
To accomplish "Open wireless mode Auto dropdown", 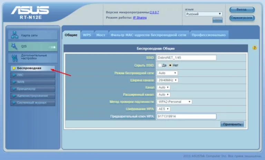I will point(167,73).
